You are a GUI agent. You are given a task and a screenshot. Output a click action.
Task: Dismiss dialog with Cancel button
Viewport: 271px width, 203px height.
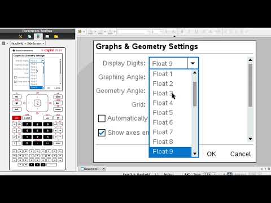(241, 154)
